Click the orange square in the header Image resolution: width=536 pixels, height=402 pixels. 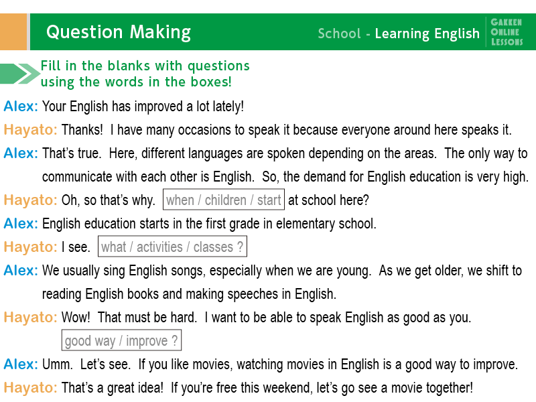13,32
